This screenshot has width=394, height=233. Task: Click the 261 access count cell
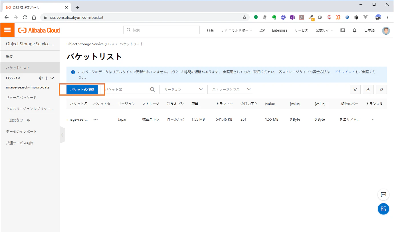[243, 119]
